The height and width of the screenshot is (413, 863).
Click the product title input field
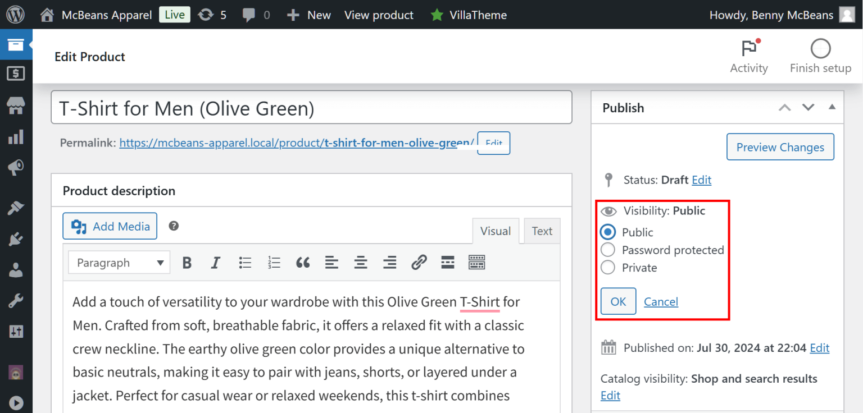[x=311, y=107]
